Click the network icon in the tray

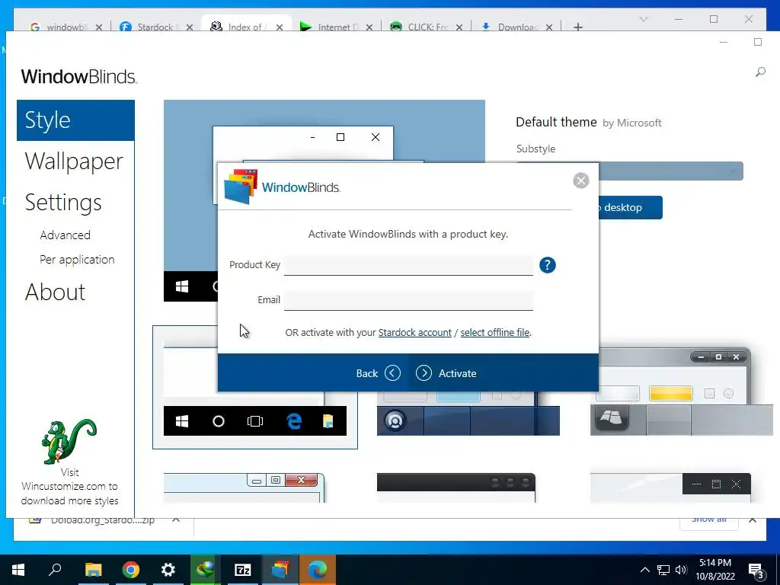pos(663,570)
